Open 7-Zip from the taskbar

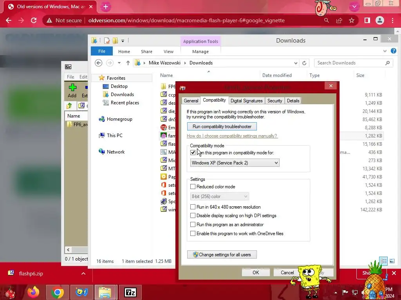point(130,292)
